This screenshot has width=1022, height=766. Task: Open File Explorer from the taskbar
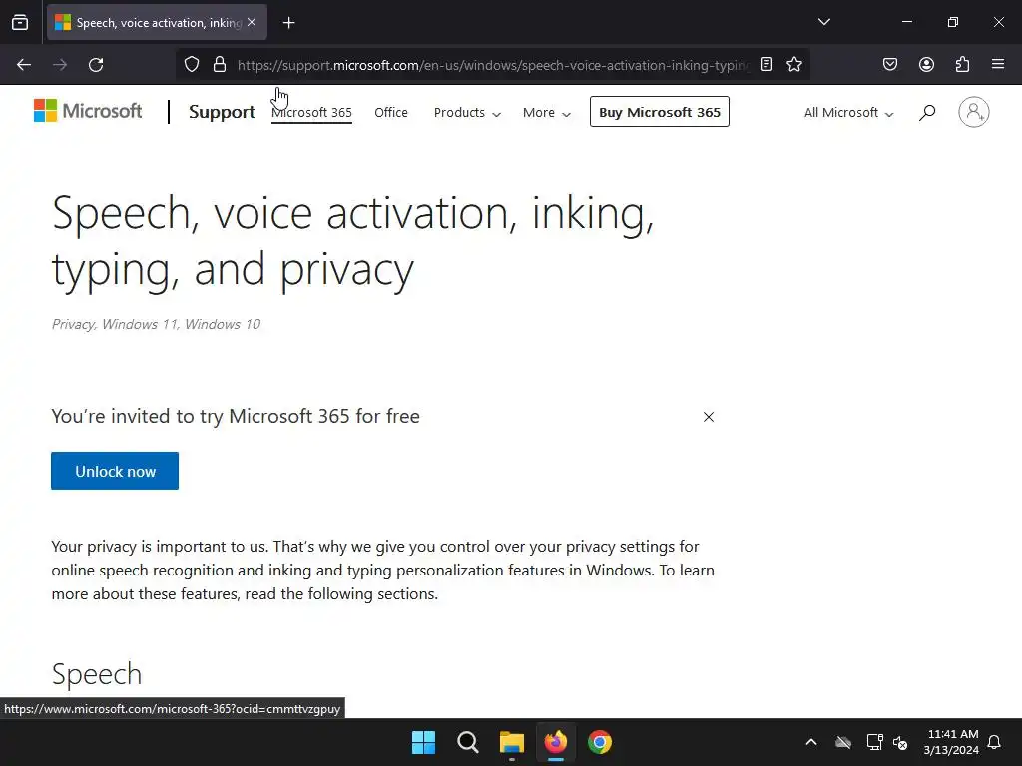(x=512, y=742)
